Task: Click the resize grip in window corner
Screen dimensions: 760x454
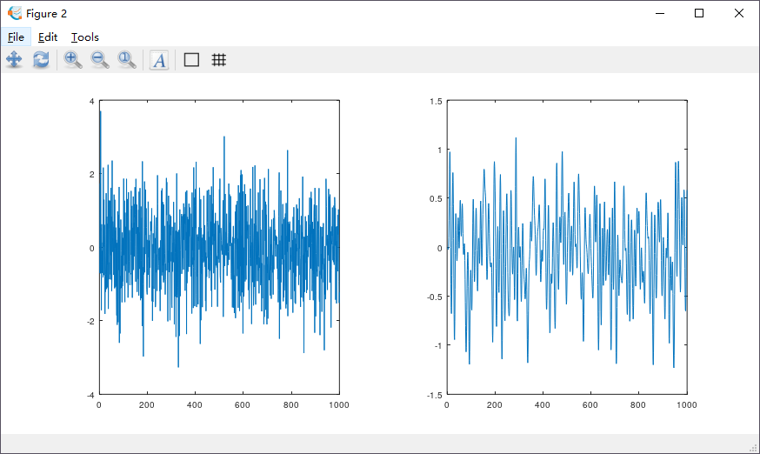Action: click(x=753, y=448)
